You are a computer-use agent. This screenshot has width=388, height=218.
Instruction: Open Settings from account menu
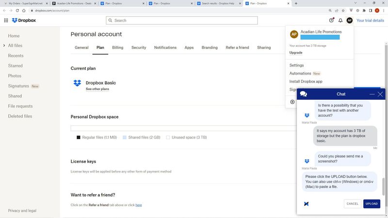[296, 65]
